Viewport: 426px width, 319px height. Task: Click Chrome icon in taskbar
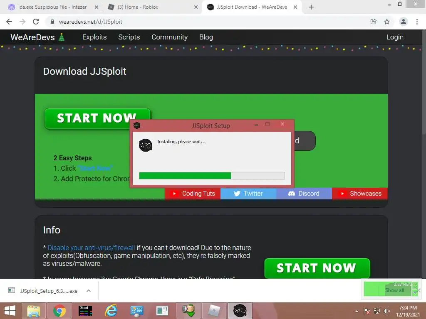pyautogui.click(x=59, y=311)
